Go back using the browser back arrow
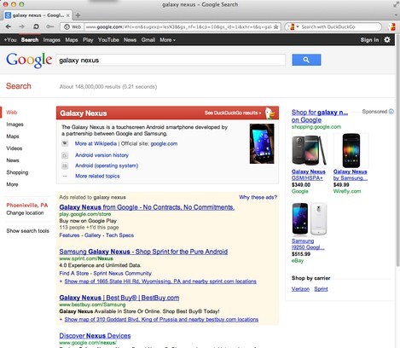This screenshot has height=348, width=400. 9,26
